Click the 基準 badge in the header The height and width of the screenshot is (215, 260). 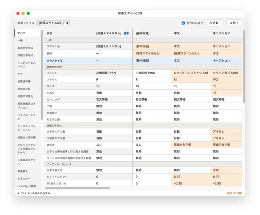(126, 34)
